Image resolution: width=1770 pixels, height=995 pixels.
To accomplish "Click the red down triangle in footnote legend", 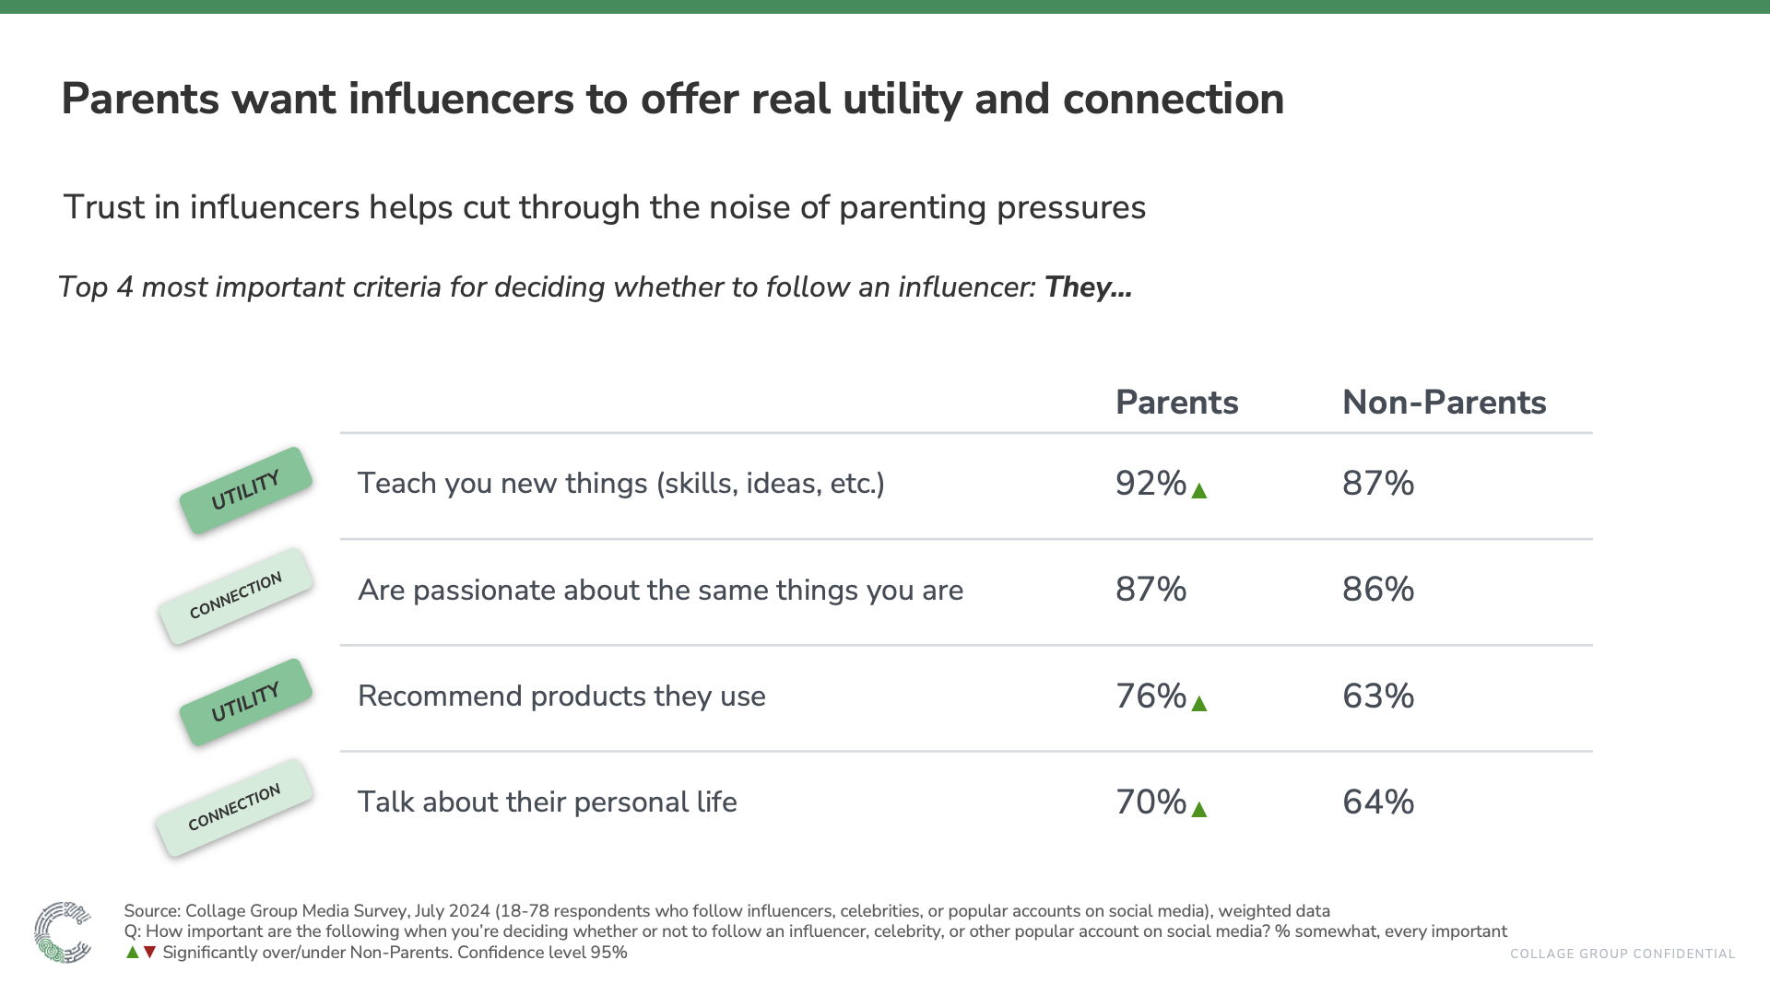I will tap(149, 953).
